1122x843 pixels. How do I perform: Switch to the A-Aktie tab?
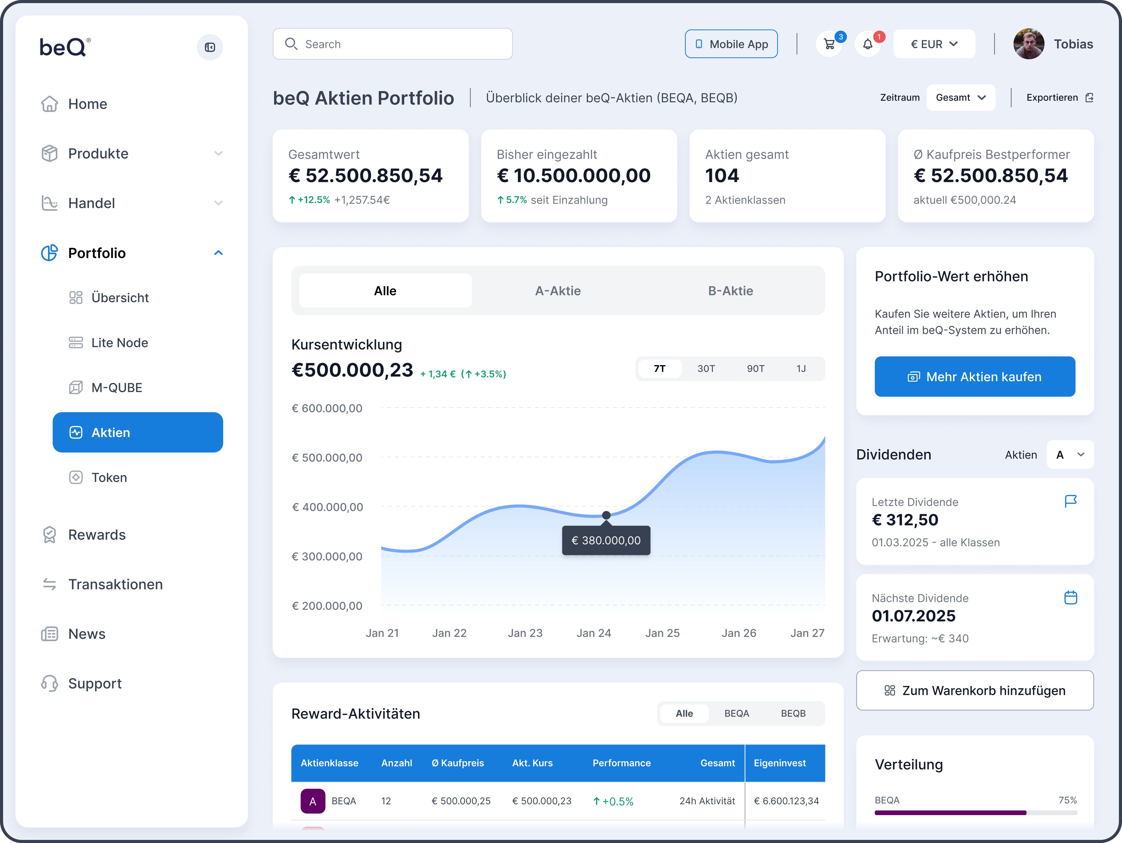point(558,291)
